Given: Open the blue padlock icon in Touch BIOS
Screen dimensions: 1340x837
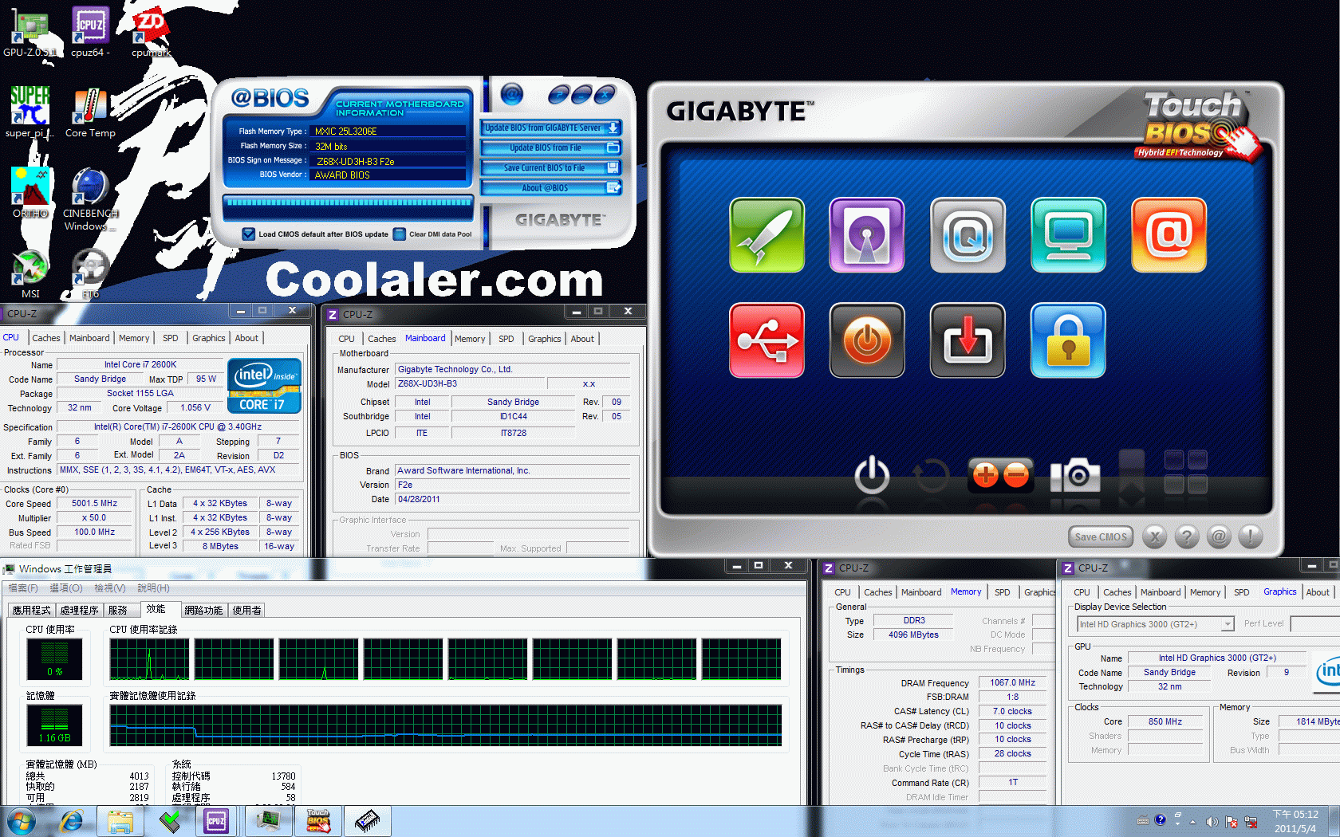Looking at the screenshot, I should coord(1068,340).
